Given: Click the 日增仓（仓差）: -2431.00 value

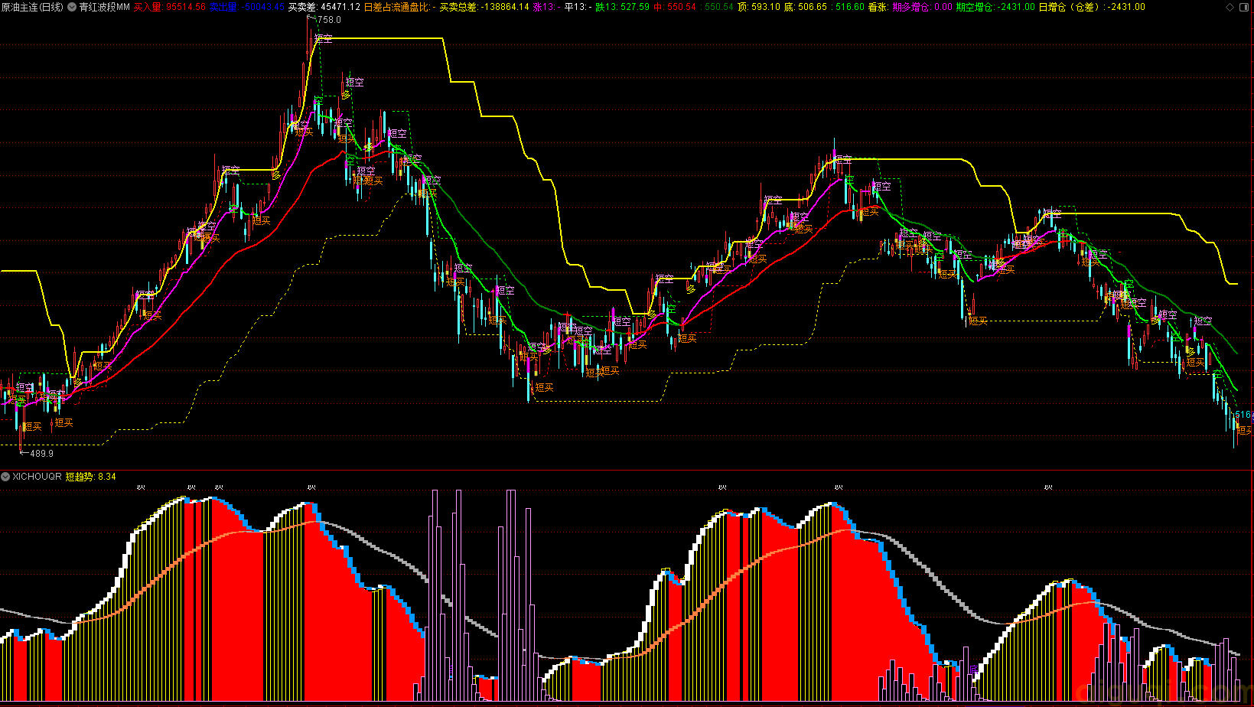Looking at the screenshot, I should [x=1092, y=7].
